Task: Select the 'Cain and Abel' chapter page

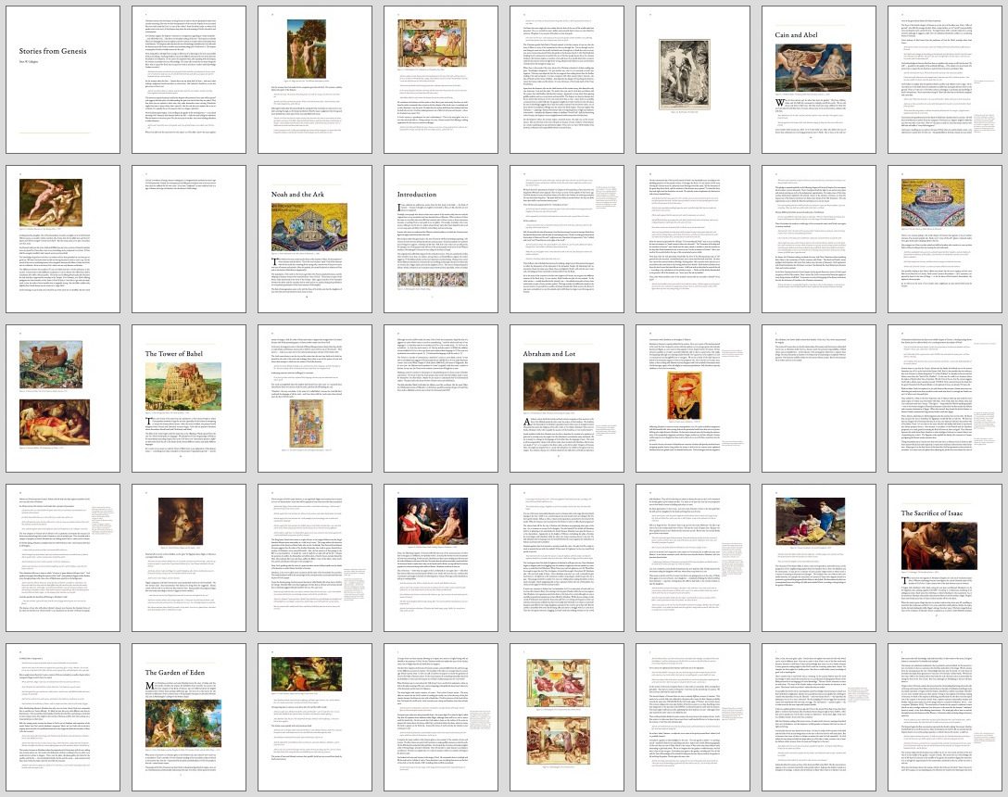Action: tap(819, 80)
